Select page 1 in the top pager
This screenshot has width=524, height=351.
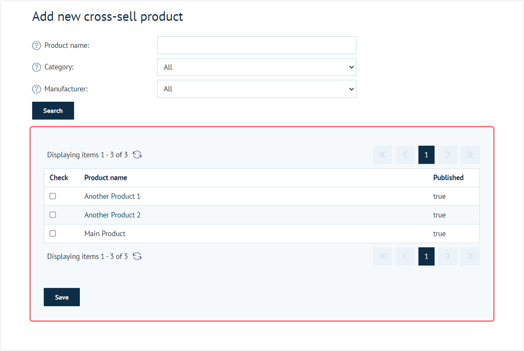coord(426,155)
